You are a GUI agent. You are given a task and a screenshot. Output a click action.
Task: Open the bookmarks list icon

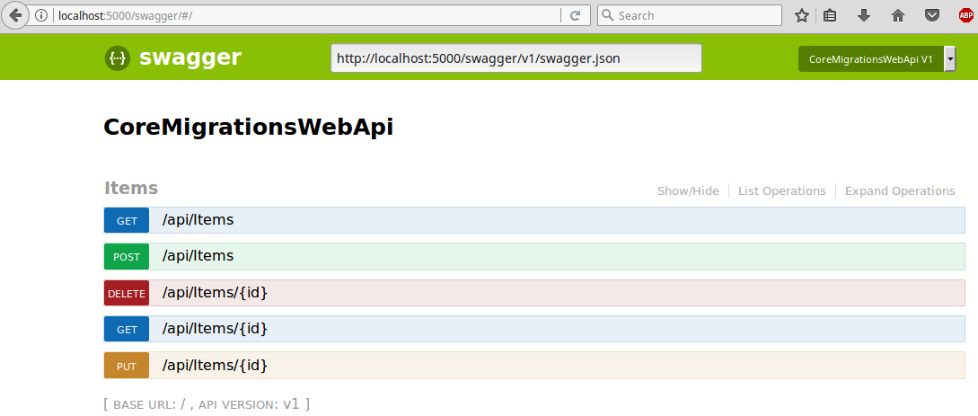[x=830, y=15]
